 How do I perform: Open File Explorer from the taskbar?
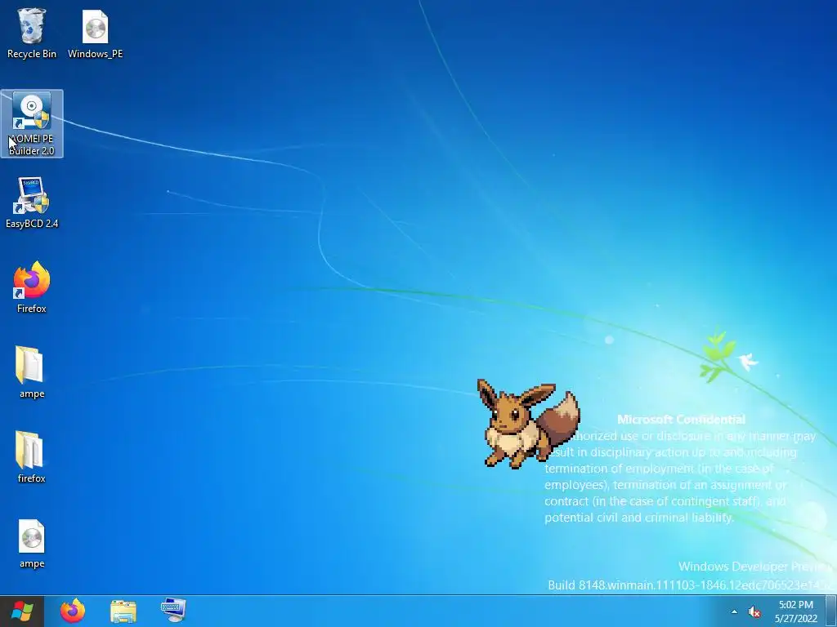tap(123, 611)
